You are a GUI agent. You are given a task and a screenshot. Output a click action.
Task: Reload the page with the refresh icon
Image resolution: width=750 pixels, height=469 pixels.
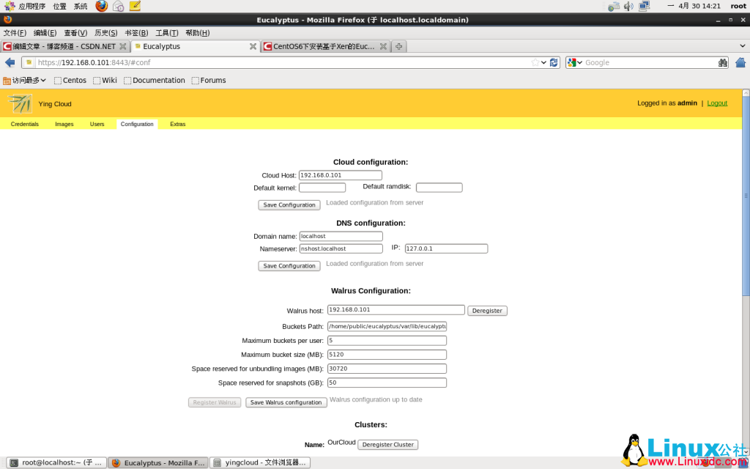[554, 63]
